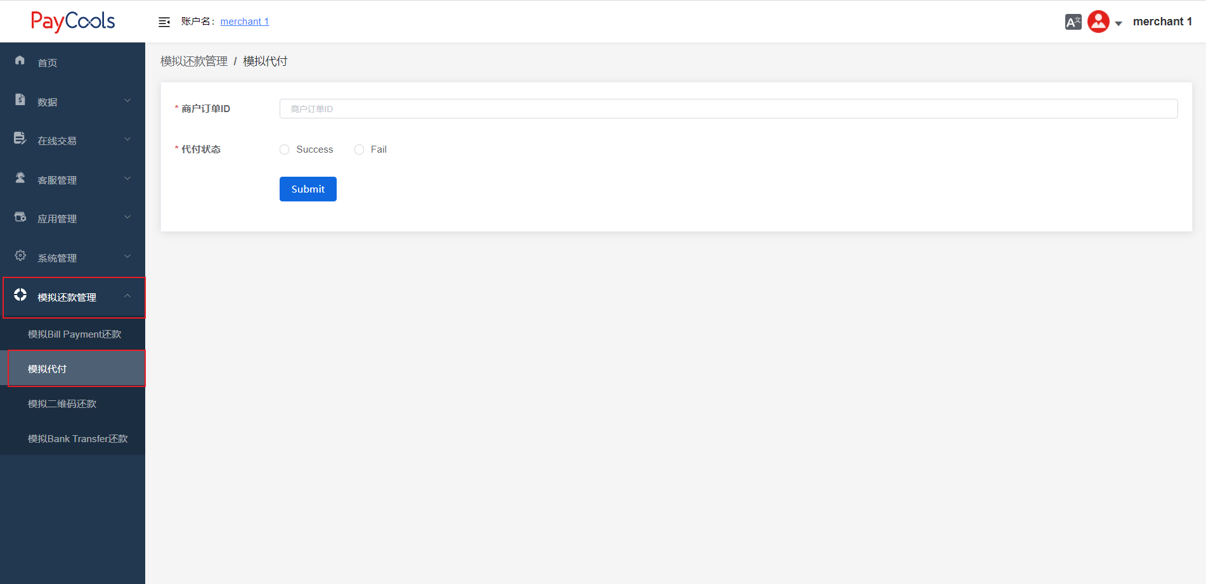Expand the 数据 menu chevron
Image resolution: width=1206 pixels, height=584 pixels.
(127, 100)
